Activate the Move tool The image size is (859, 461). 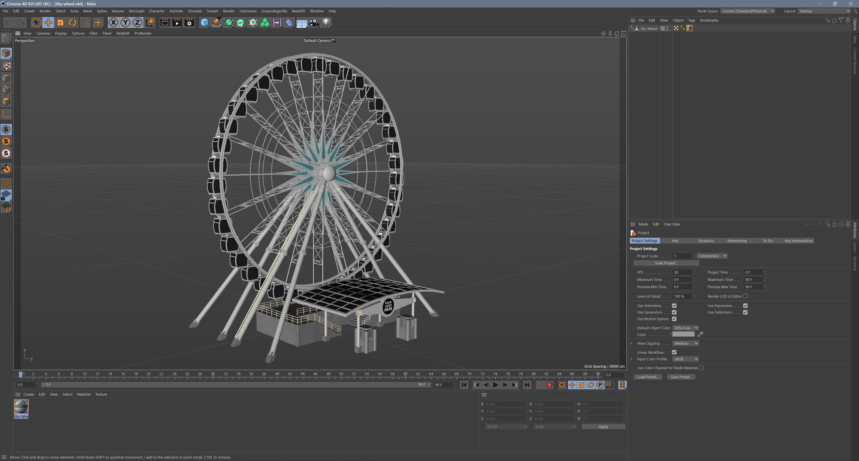pos(48,22)
